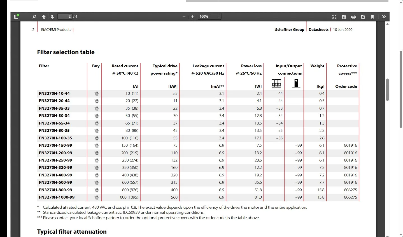Image resolution: width=403 pixels, height=237 pixels.
Task: Click the bookmark current view icon
Action: coord(372,17)
